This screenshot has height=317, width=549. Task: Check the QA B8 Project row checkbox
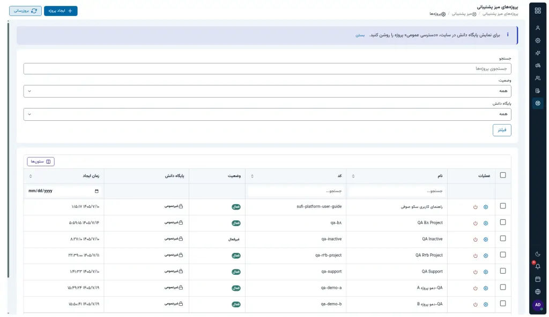503,222
